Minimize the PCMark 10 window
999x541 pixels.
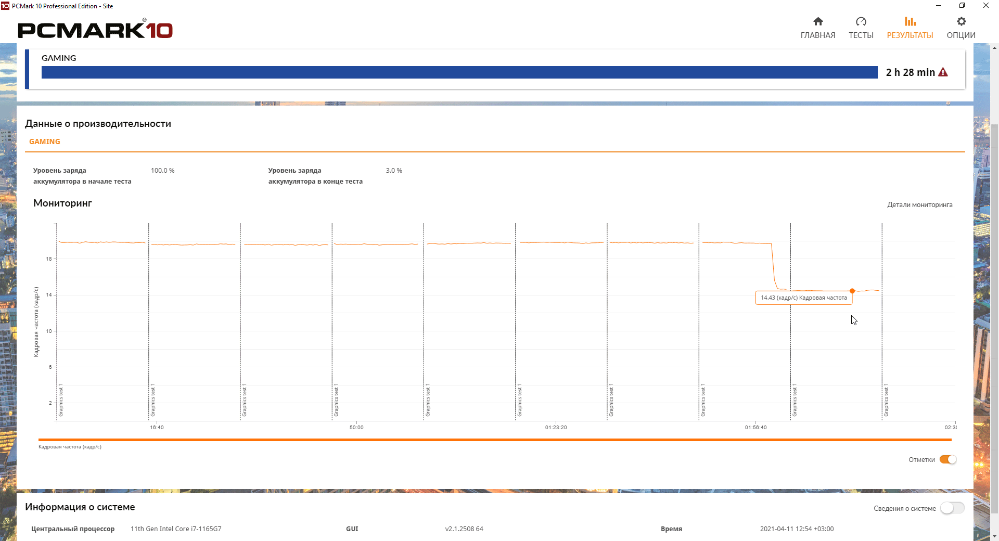click(938, 6)
